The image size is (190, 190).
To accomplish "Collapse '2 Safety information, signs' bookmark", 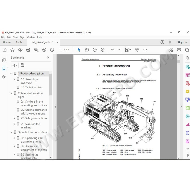I will (x=11, y=93).
